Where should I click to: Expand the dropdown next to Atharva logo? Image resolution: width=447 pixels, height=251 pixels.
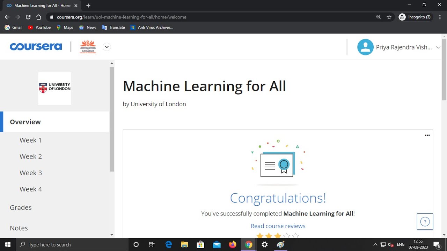click(x=107, y=47)
